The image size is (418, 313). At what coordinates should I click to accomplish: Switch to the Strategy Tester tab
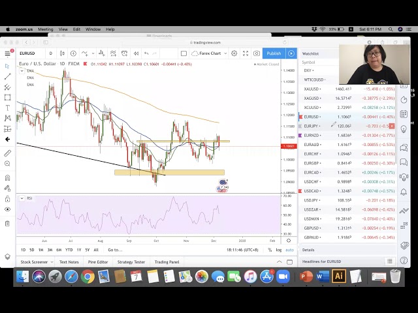coord(131,262)
